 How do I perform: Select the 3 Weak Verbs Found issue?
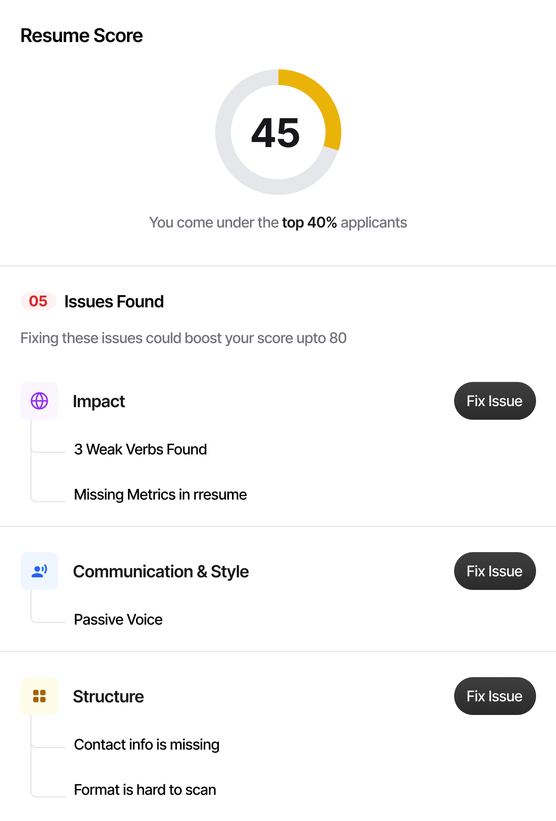point(140,449)
